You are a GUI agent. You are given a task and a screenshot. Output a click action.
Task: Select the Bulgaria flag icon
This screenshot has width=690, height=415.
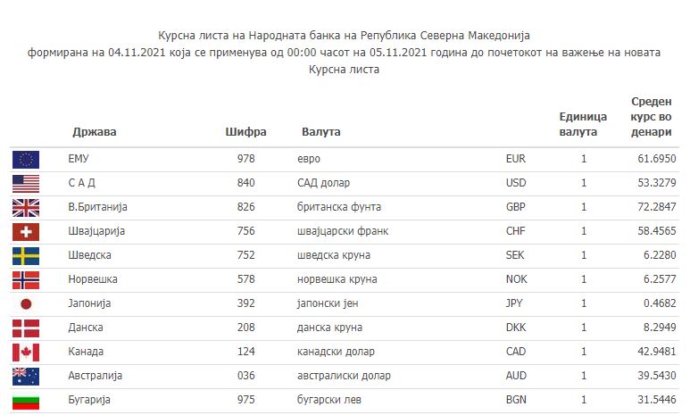pos(26,401)
